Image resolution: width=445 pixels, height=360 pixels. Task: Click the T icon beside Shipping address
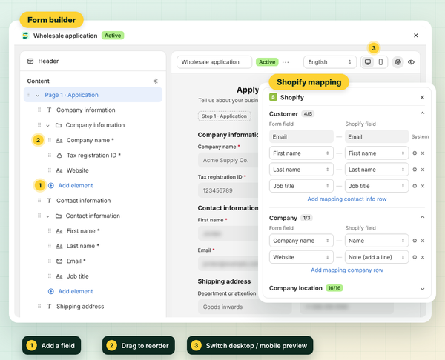click(x=49, y=307)
